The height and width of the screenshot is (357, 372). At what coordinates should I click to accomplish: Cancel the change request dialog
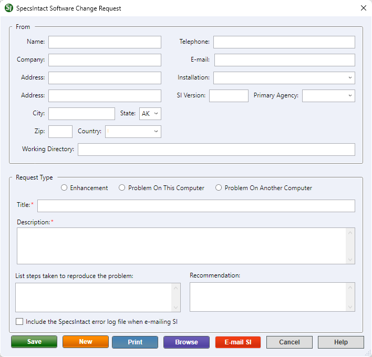coord(290,342)
